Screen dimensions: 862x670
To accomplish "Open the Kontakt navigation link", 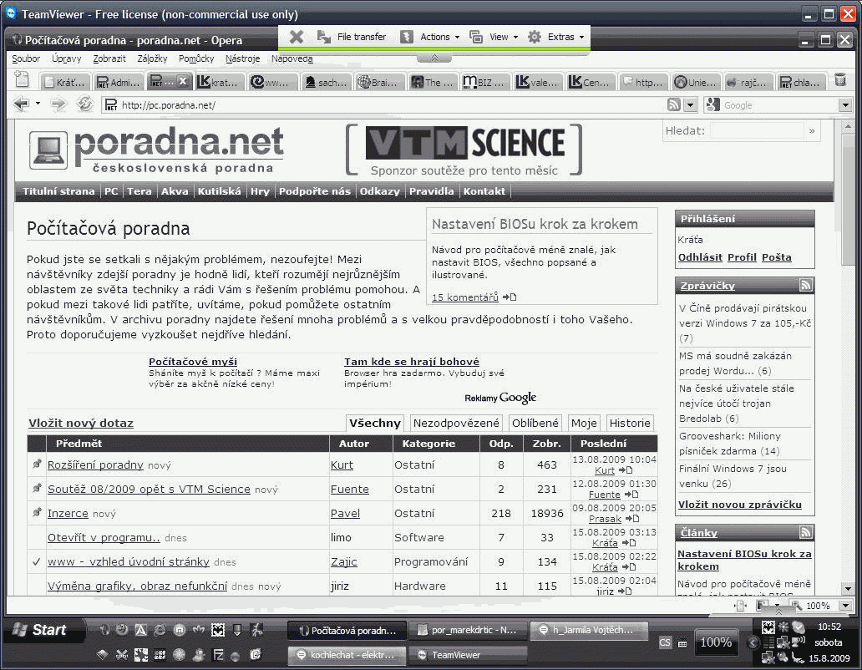I will point(484,191).
